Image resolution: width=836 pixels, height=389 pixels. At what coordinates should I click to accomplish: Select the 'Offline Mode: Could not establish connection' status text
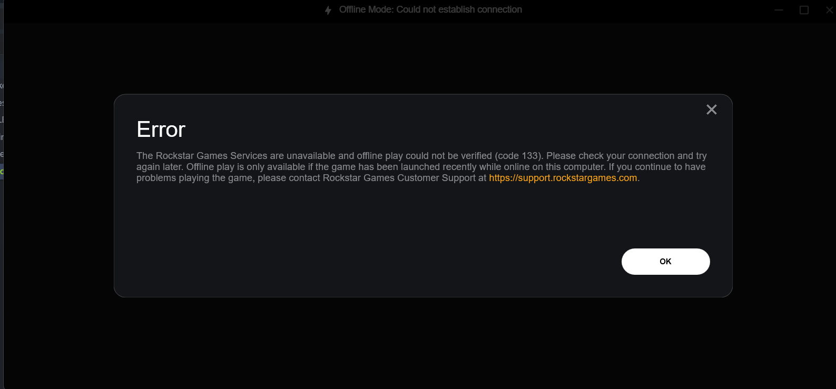pos(430,9)
